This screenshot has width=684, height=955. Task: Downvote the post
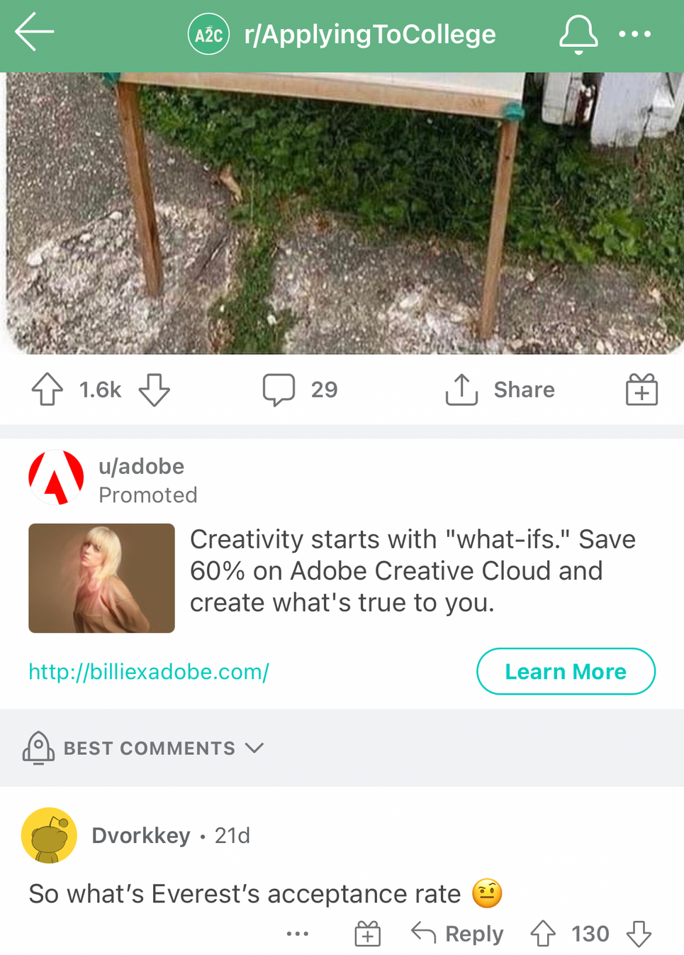point(154,390)
